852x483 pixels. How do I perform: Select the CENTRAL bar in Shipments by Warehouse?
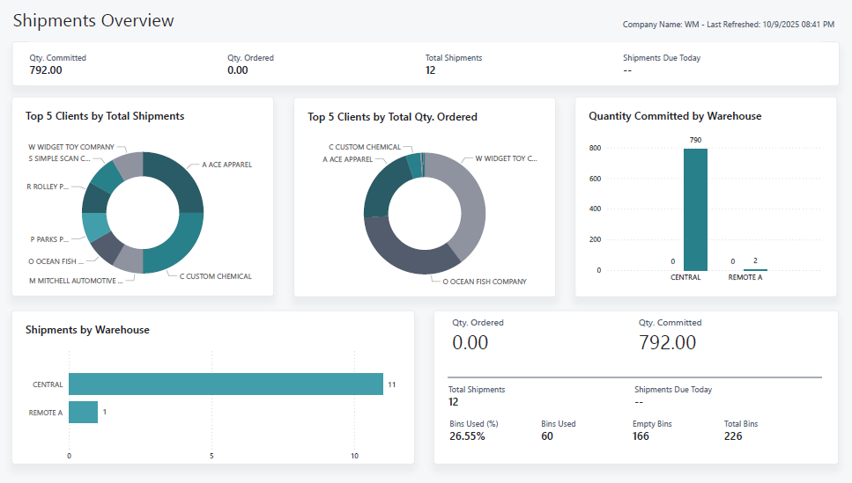(x=226, y=384)
